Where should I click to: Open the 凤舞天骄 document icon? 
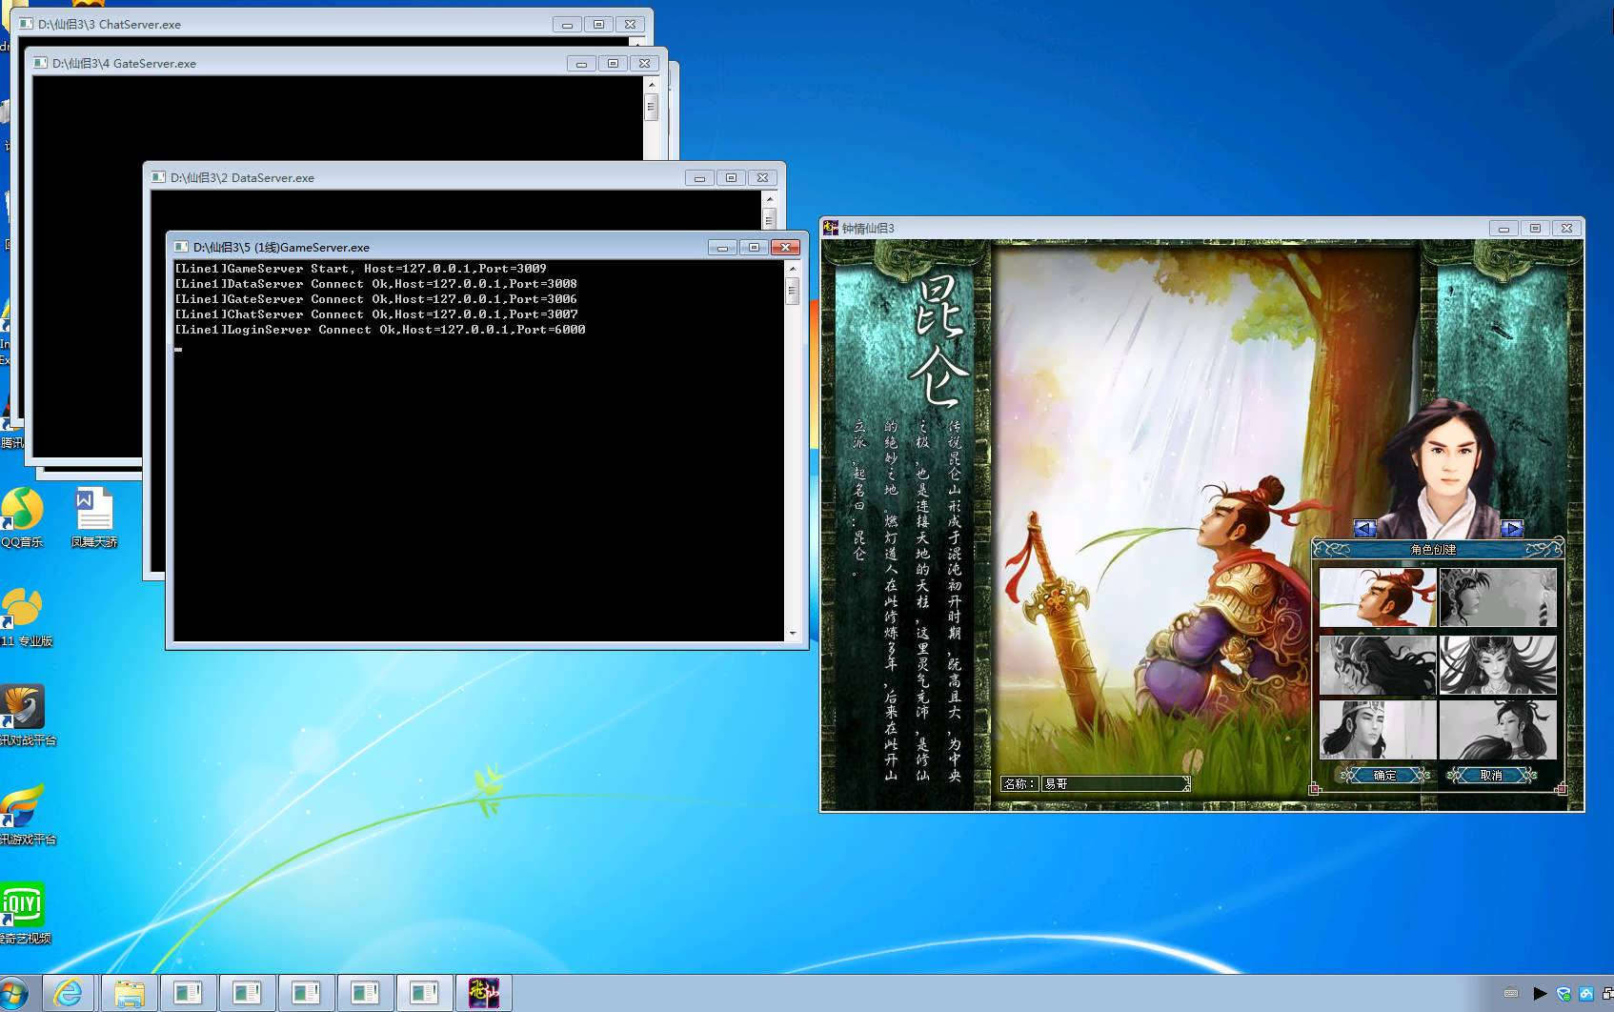click(x=93, y=512)
